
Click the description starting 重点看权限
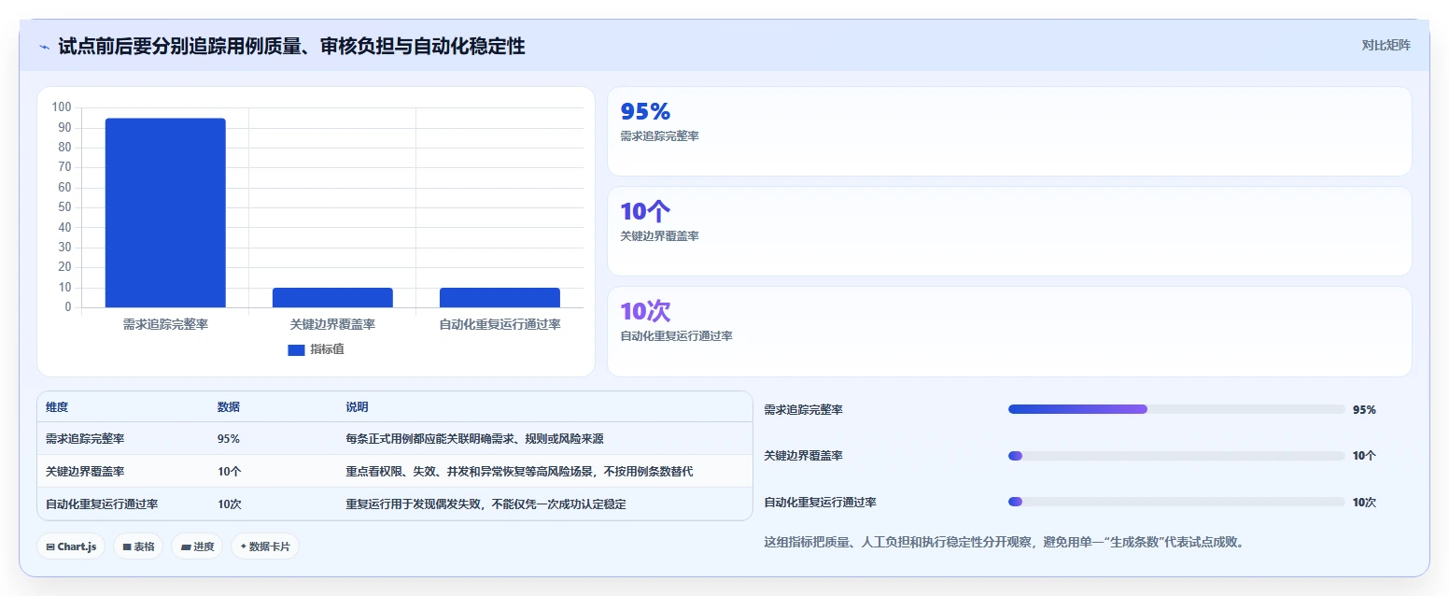519,472
